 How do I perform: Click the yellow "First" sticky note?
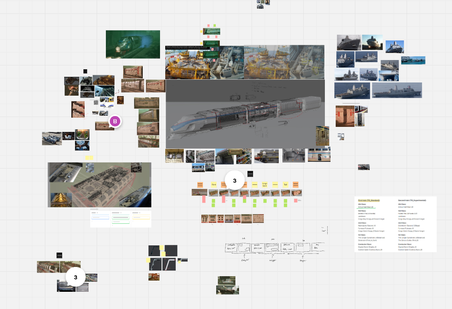click(x=214, y=185)
